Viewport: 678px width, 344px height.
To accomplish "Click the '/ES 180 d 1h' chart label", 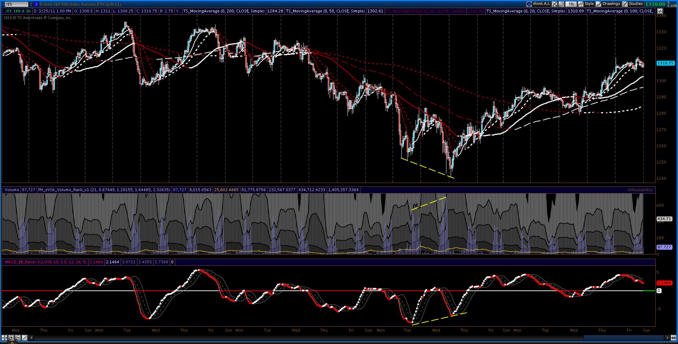I will click(x=18, y=11).
